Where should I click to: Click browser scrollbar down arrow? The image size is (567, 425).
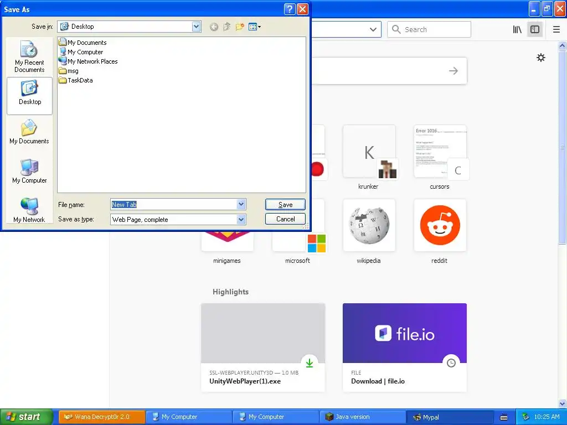(563, 403)
